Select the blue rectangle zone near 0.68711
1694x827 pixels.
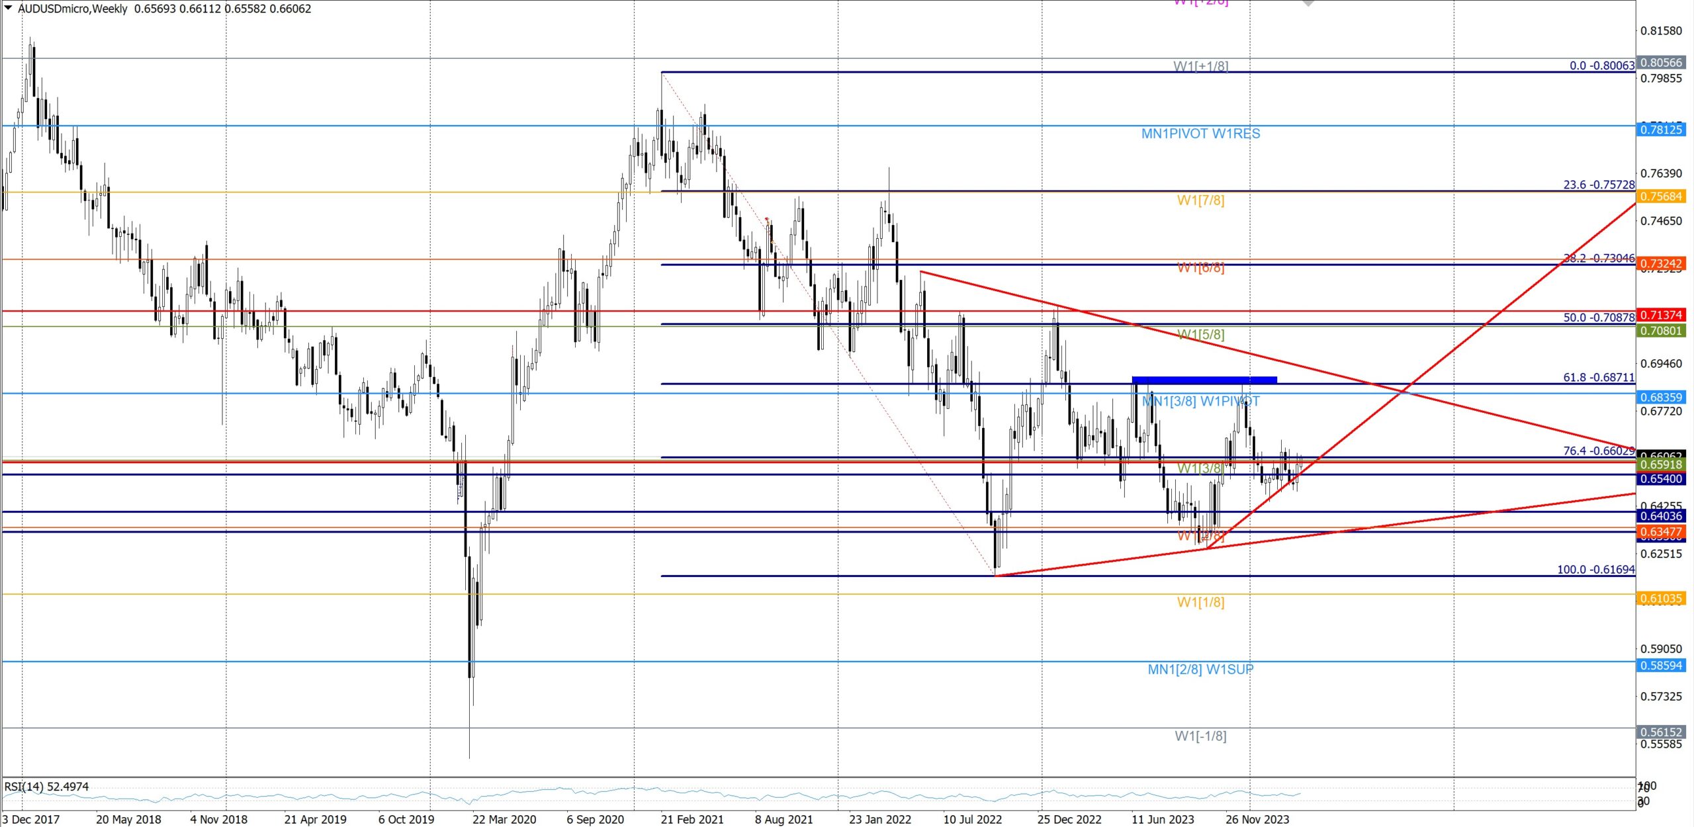1204,380
